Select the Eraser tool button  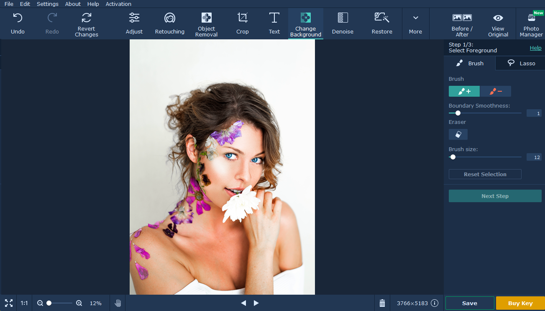point(458,134)
